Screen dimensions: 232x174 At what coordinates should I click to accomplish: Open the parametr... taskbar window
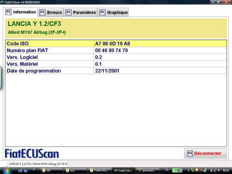pyautogui.click(x=147, y=171)
